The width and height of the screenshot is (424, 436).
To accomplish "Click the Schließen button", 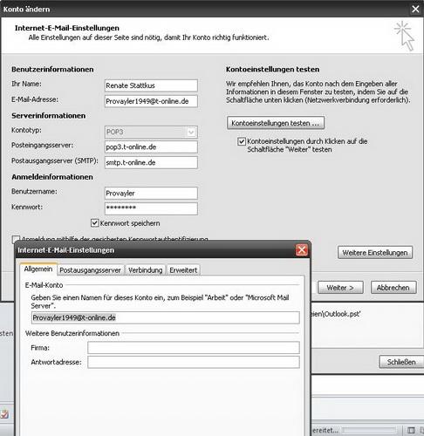I will click(x=401, y=362).
